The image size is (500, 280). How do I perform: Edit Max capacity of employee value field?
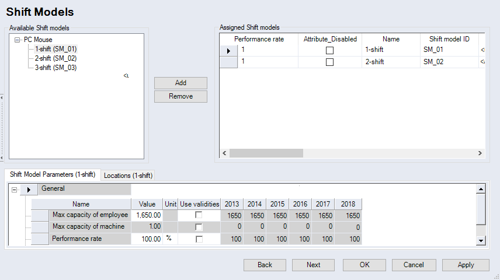(147, 215)
